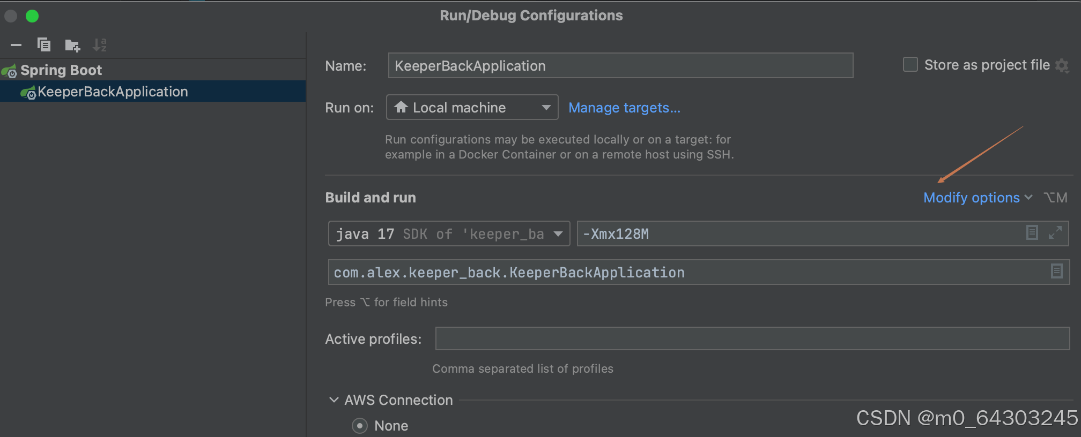Click the Active profiles field
The width and height of the screenshot is (1081, 437).
(752, 338)
